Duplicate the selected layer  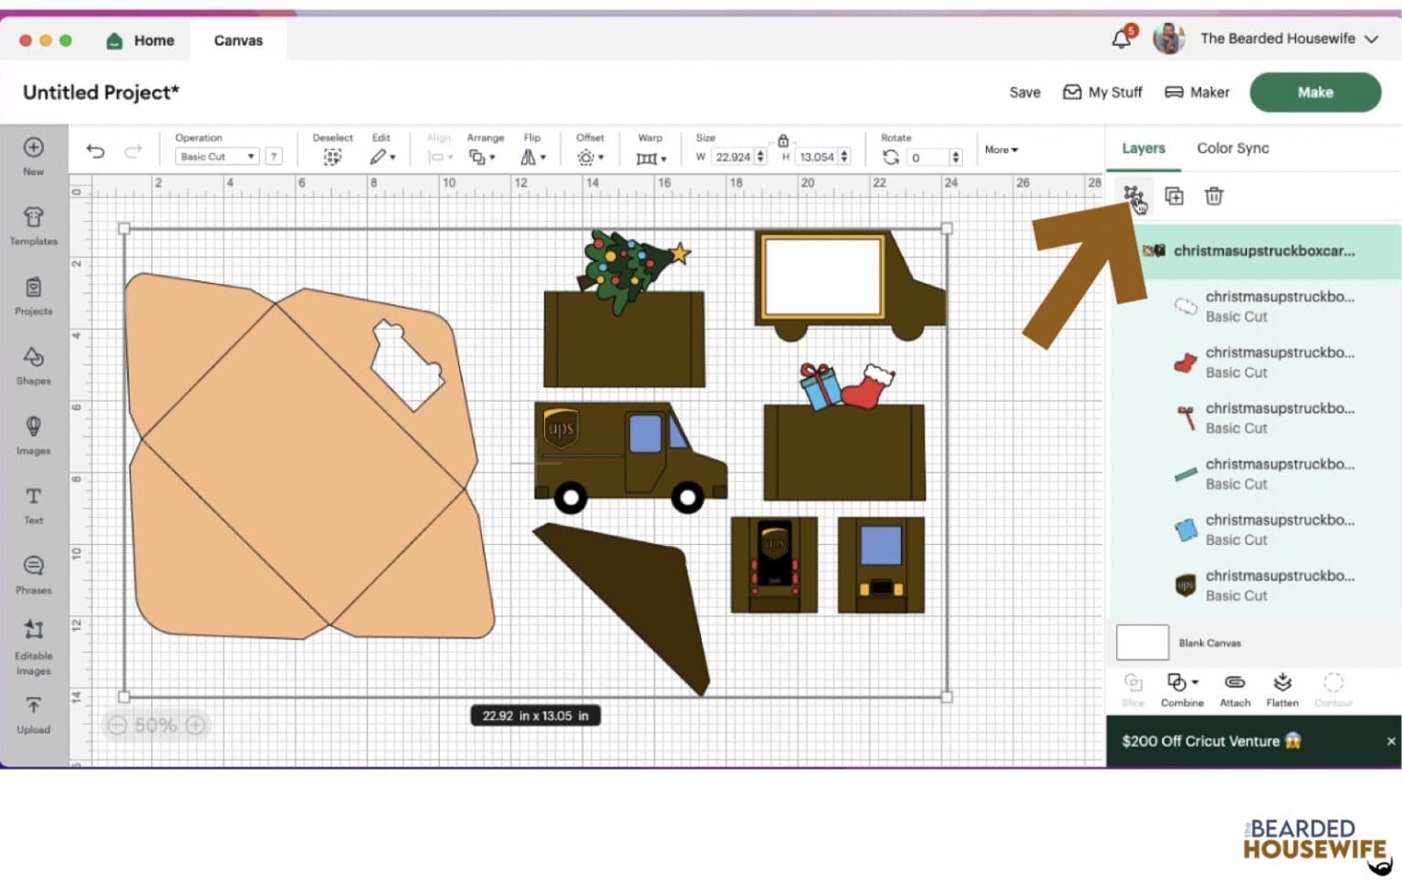click(1174, 196)
